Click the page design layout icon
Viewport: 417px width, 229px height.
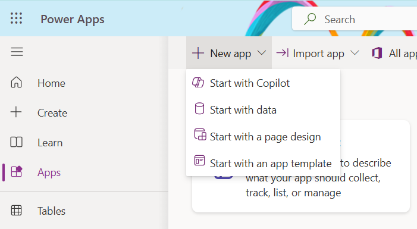pyautogui.click(x=200, y=134)
